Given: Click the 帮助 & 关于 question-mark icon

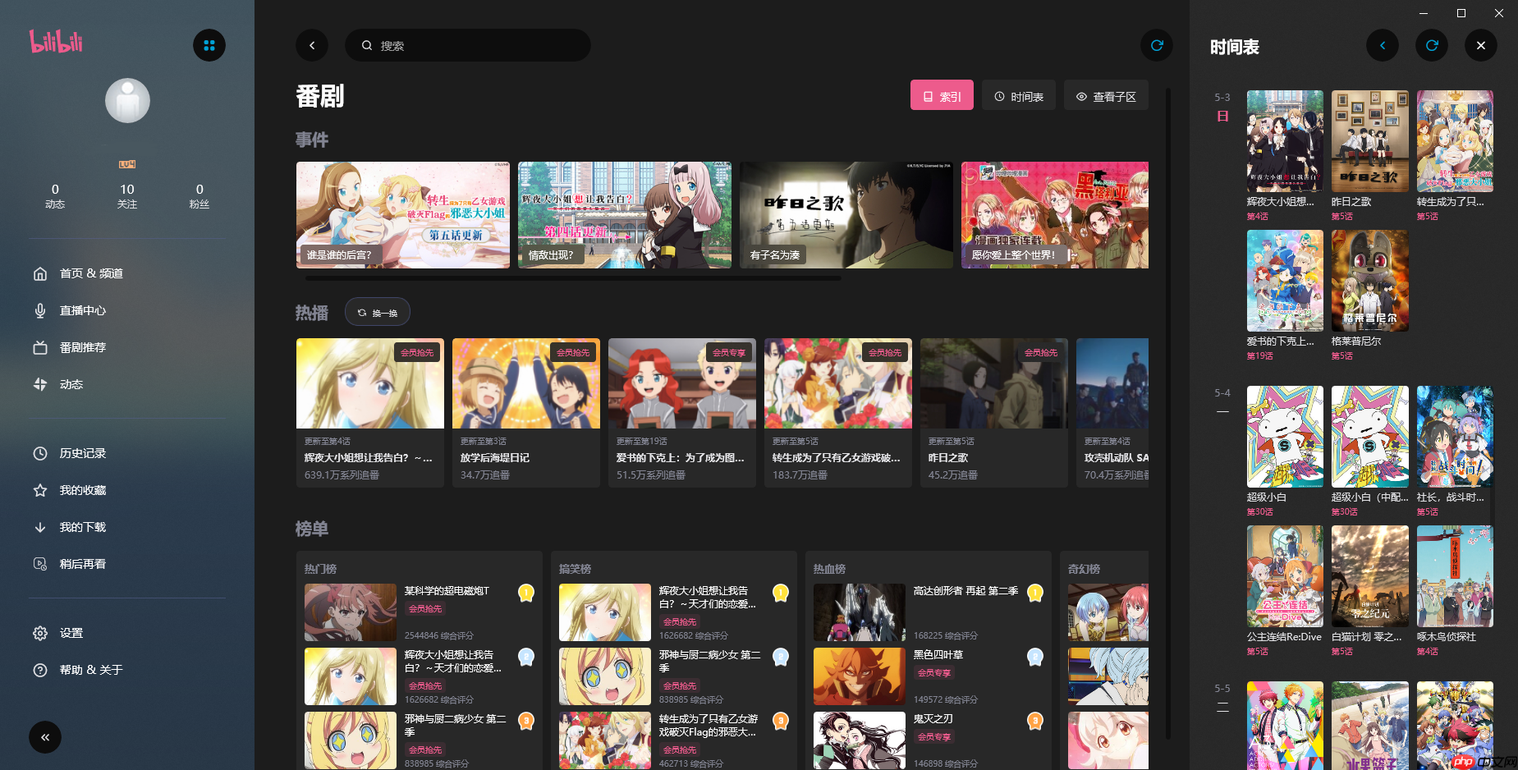Looking at the screenshot, I should pos(40,670).
